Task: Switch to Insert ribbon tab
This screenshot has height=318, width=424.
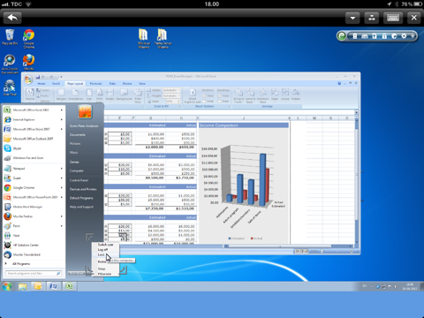Action: (x=56, y=84)
